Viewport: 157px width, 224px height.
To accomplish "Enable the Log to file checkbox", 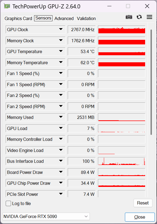I will [x=8, y=203].
